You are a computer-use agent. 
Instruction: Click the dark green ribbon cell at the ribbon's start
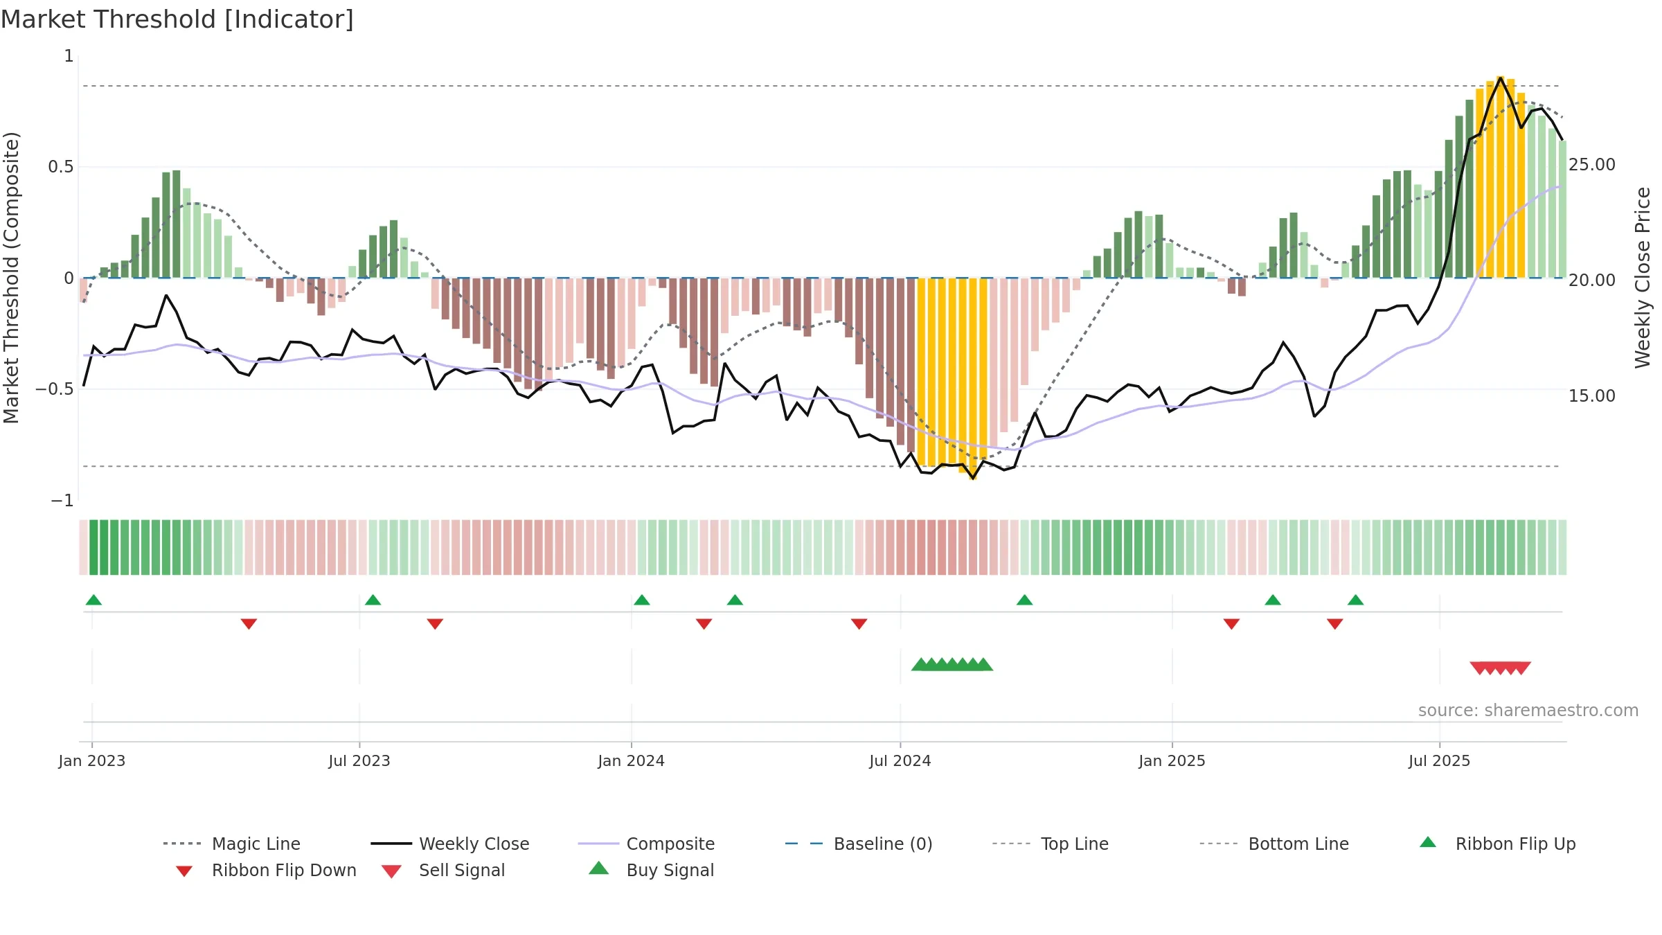coord(93,547)
